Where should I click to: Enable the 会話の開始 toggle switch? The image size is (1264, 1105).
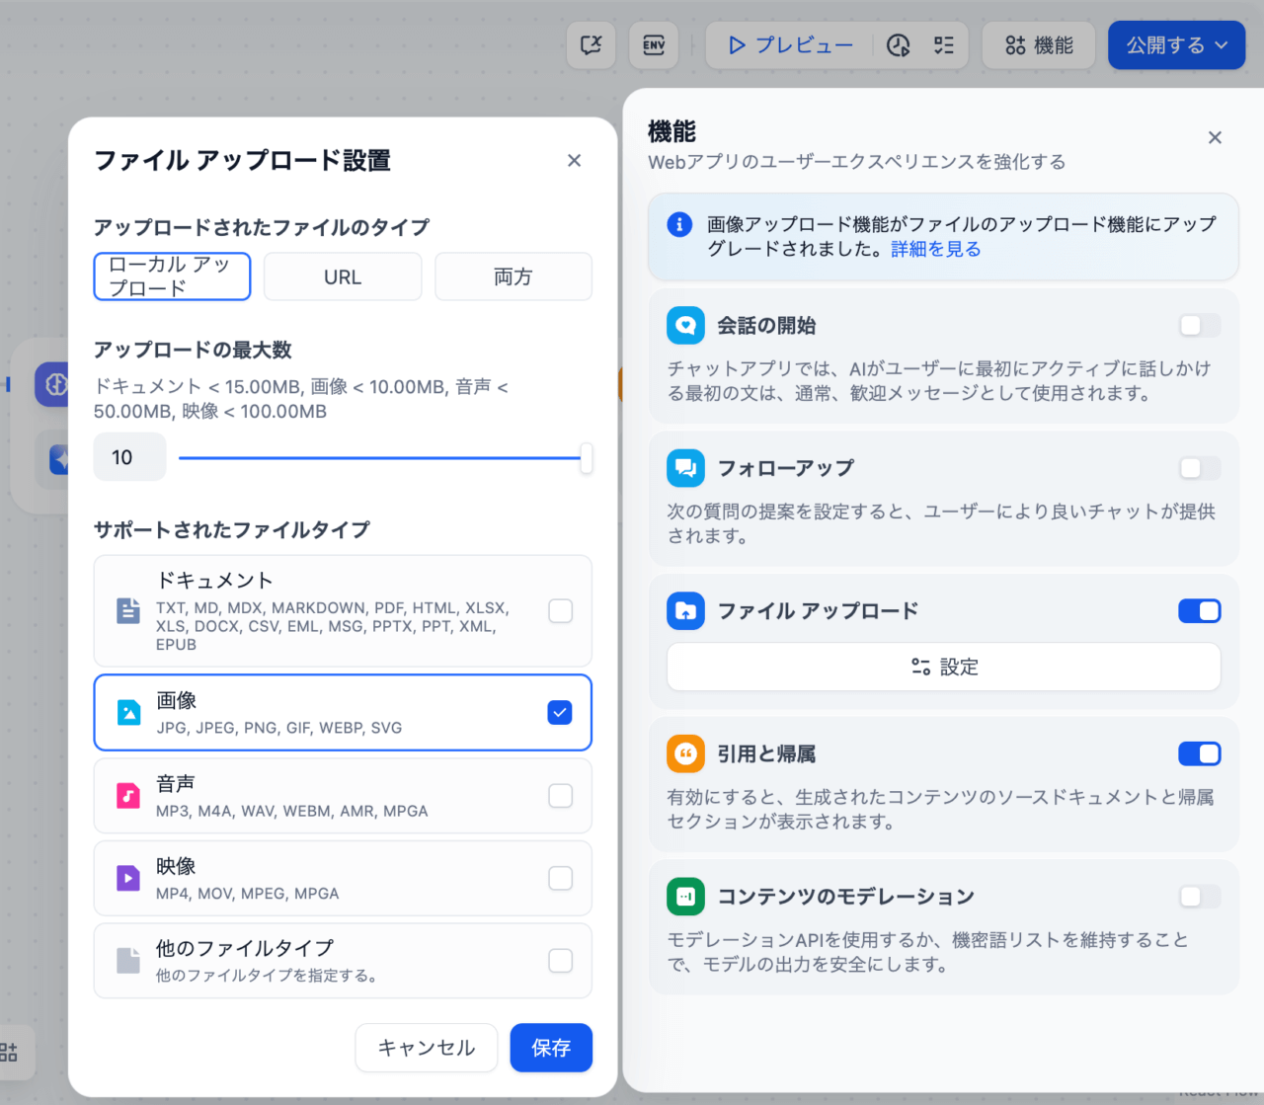coord(1199,326)
